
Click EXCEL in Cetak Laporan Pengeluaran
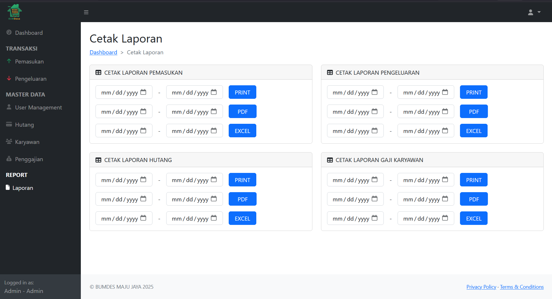point(474,131)
